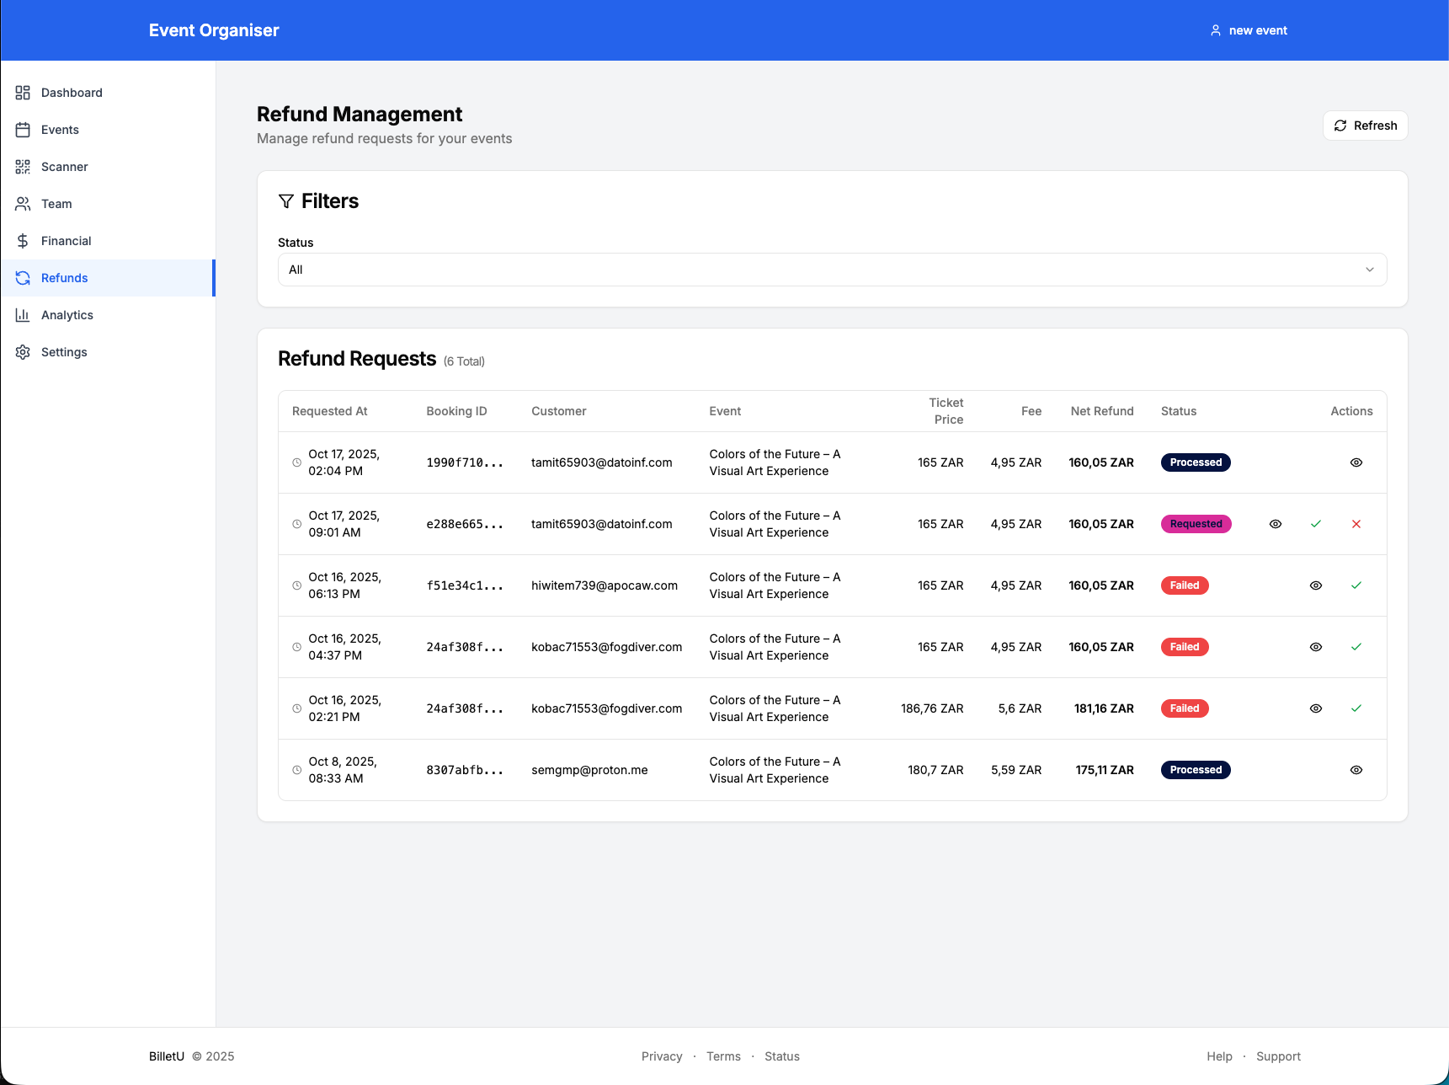1449x1085 pixels.
Task: View refund details for Oct 16 04:37 PM row
Action: (x=1315, y=647)
